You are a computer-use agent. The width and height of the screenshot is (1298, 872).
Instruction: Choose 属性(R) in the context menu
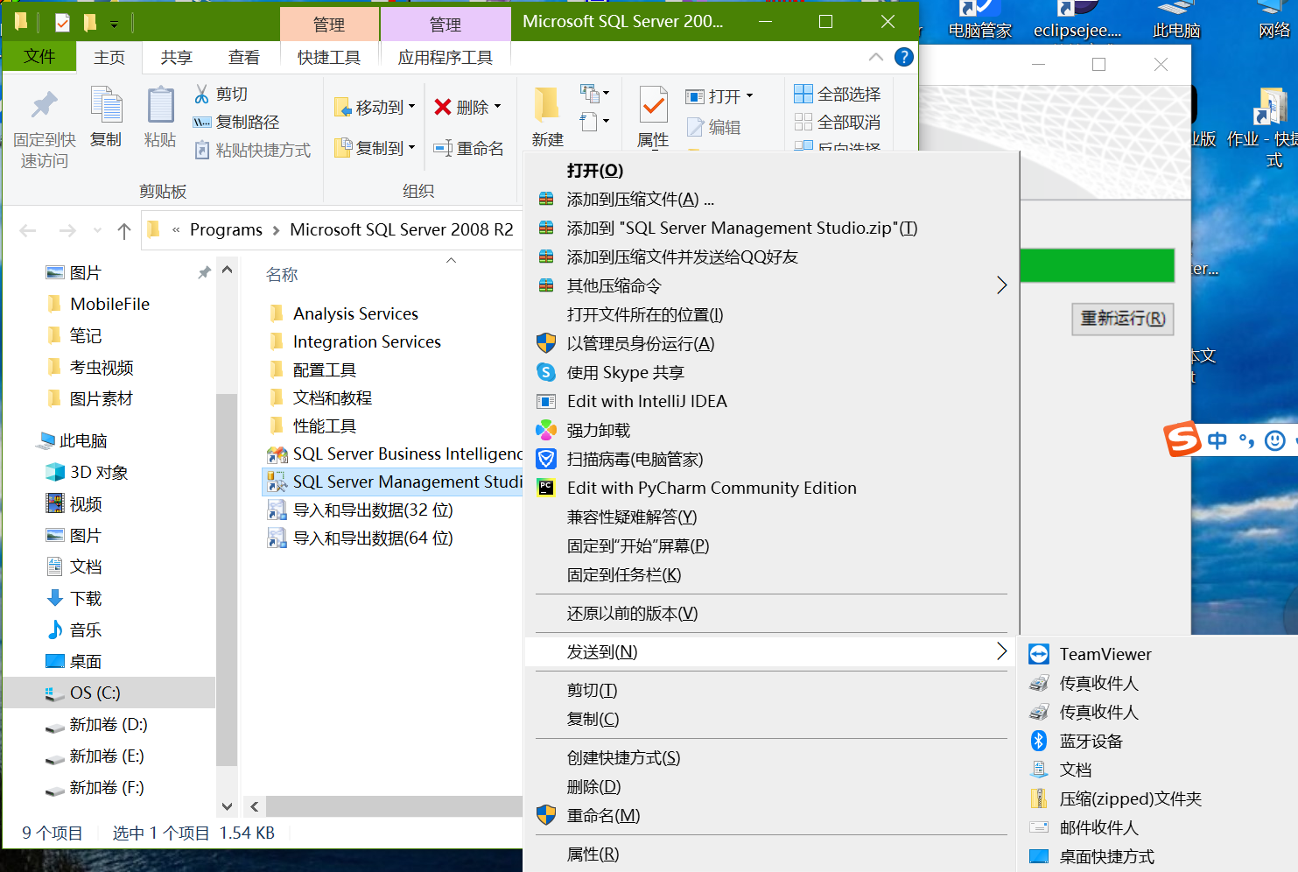point(593,854)
